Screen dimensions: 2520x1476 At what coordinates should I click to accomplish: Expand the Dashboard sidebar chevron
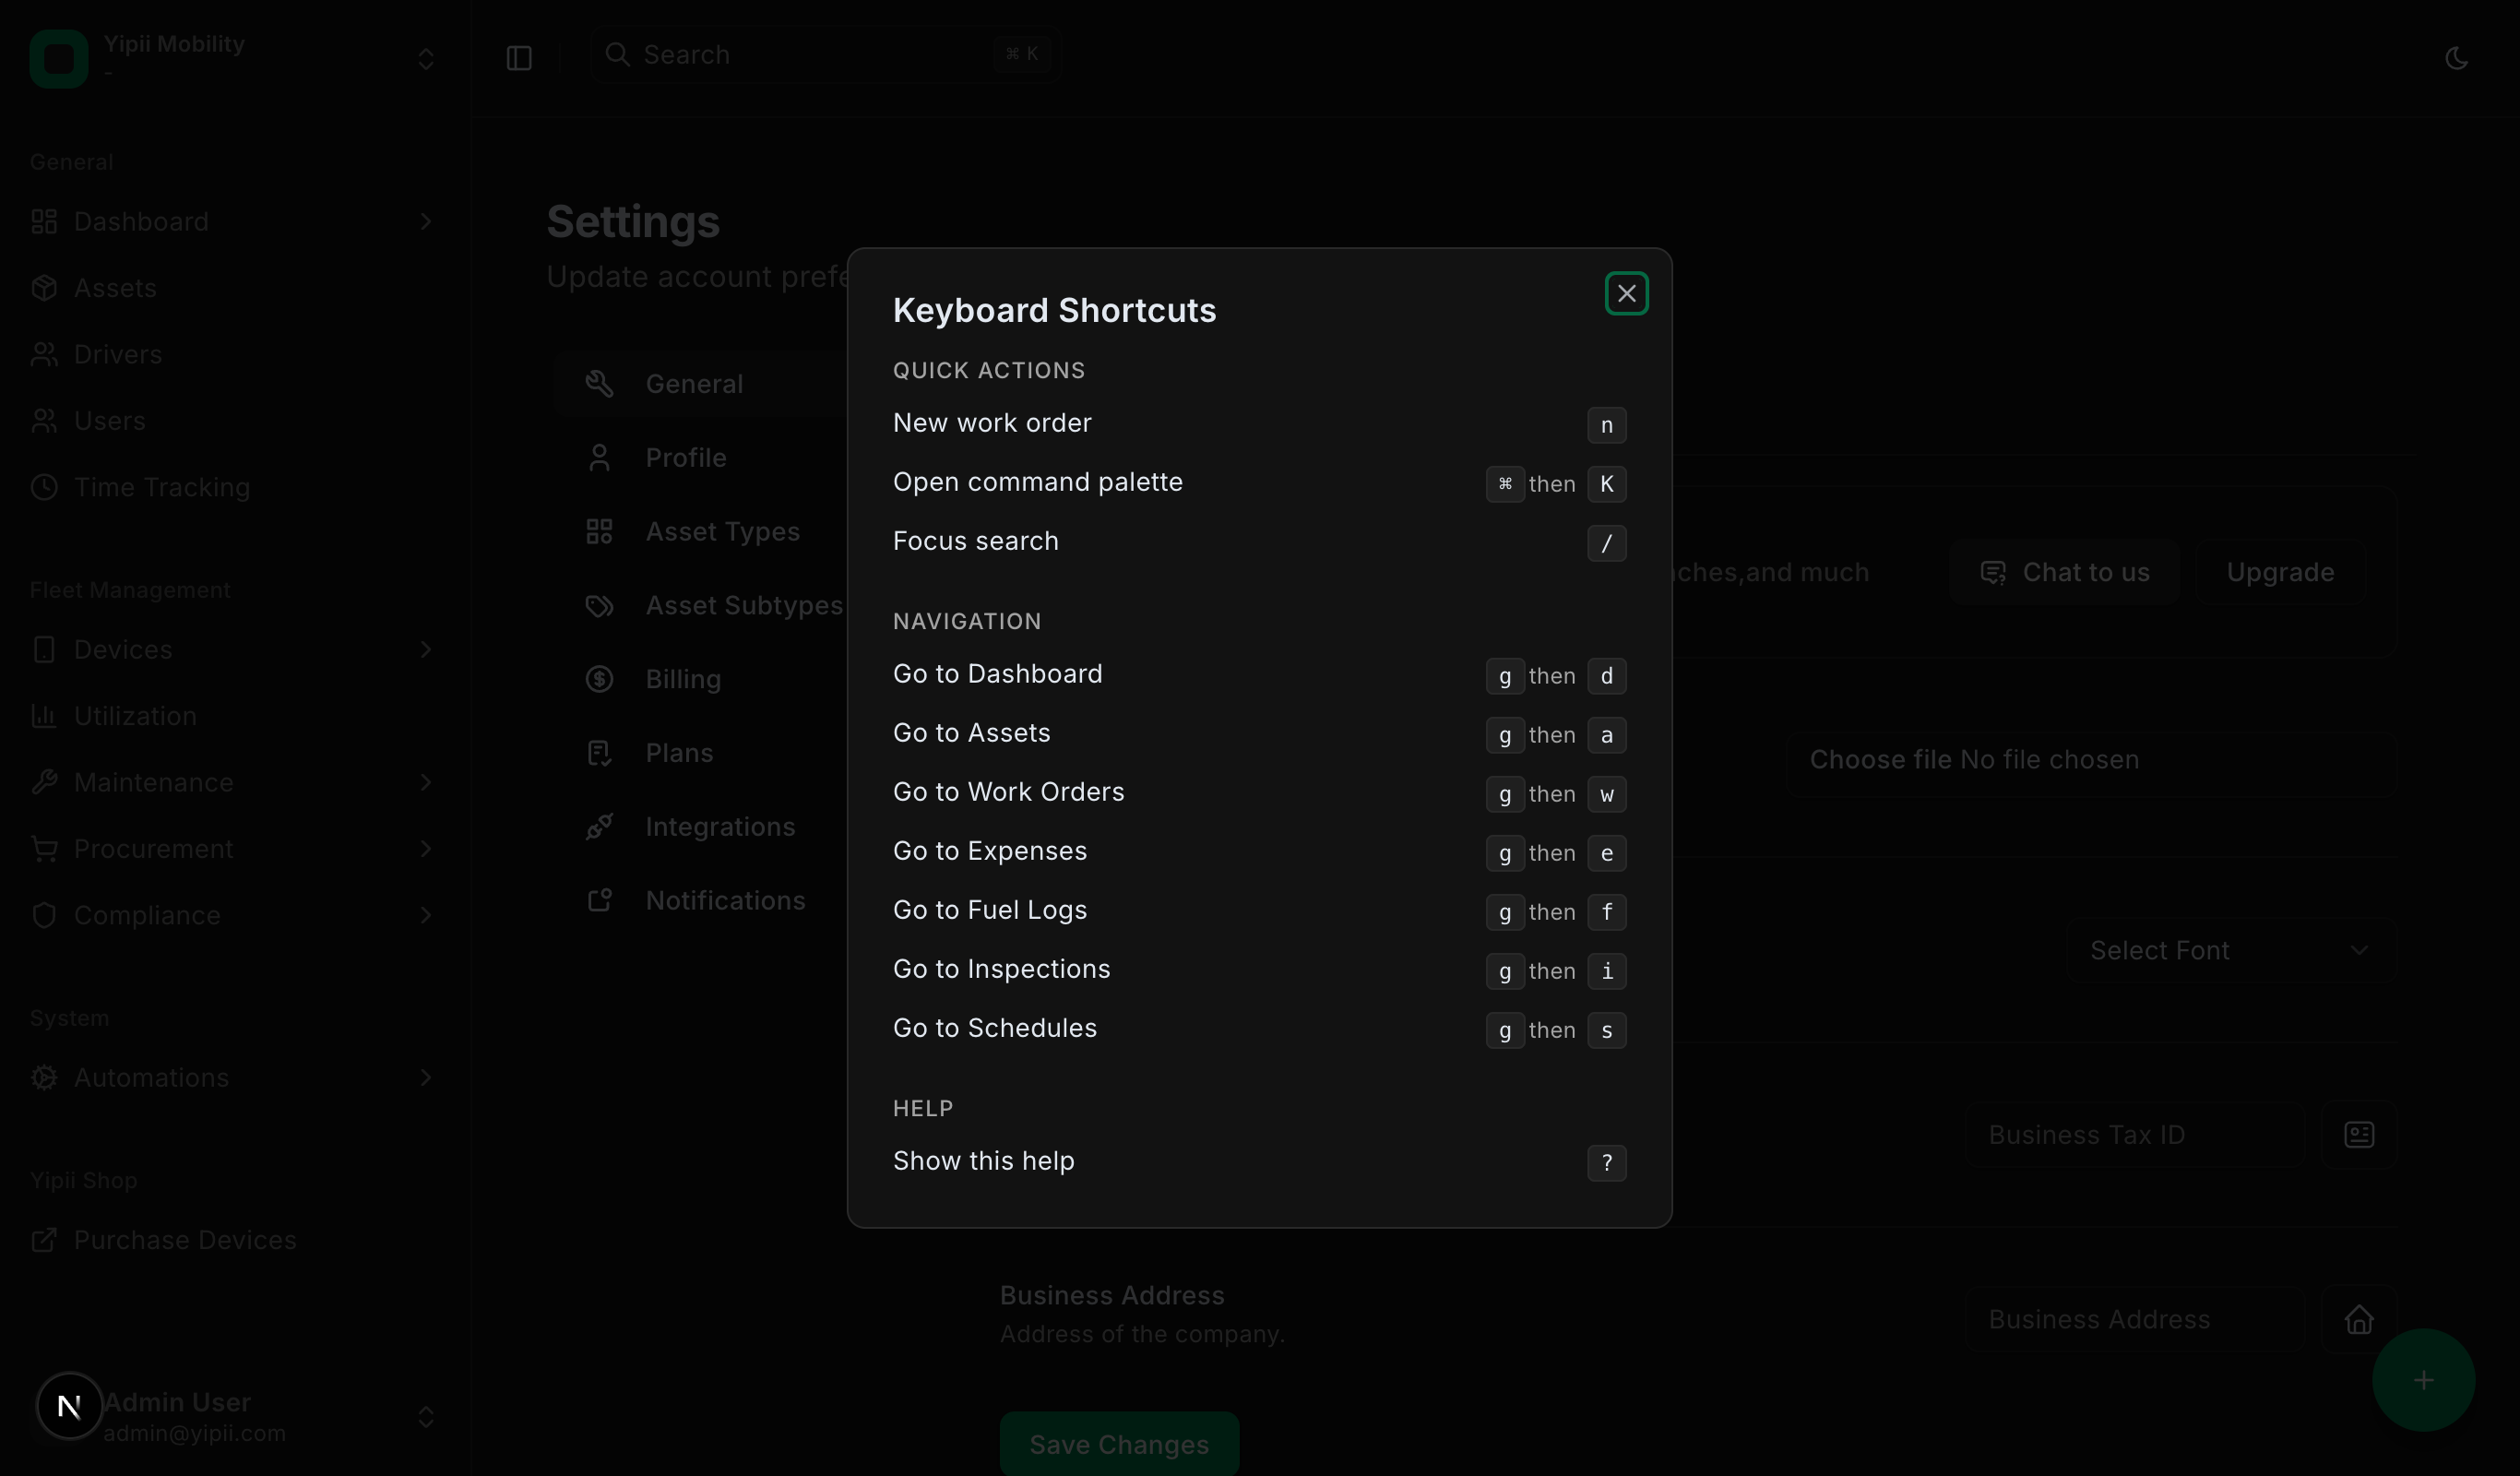point(426,221)
